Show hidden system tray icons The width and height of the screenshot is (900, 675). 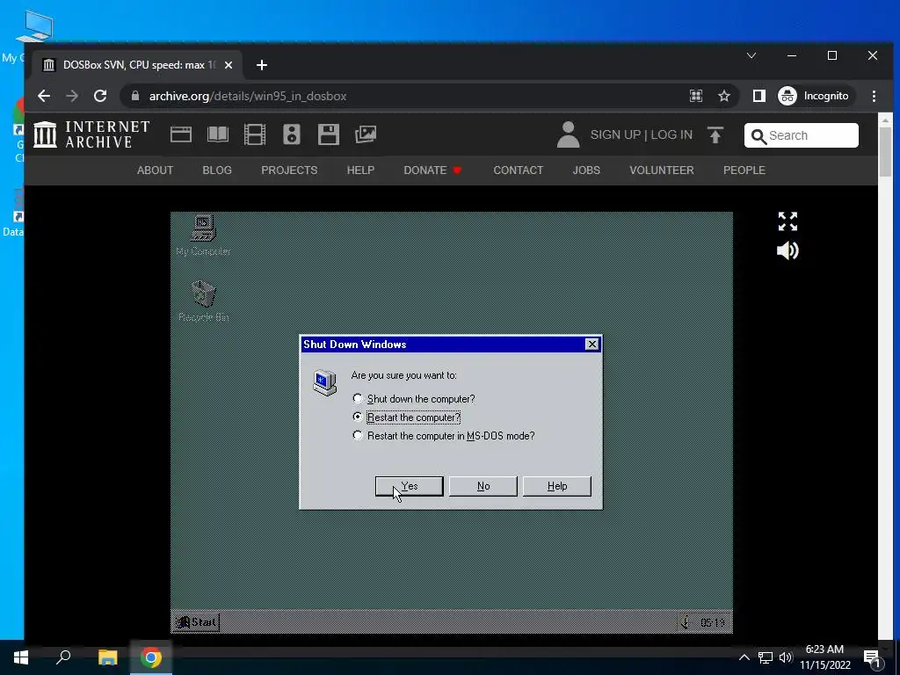(x=744, y=657)
